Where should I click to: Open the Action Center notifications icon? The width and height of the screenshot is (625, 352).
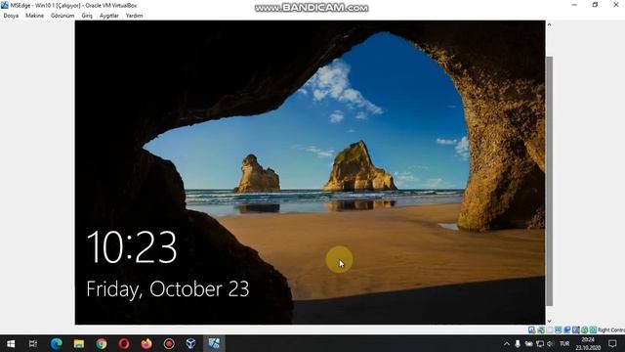612,343
